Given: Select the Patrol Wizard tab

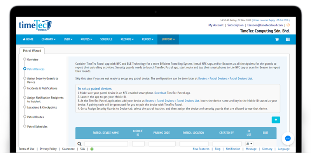Looking at the screenshot, I should [32, 51].
